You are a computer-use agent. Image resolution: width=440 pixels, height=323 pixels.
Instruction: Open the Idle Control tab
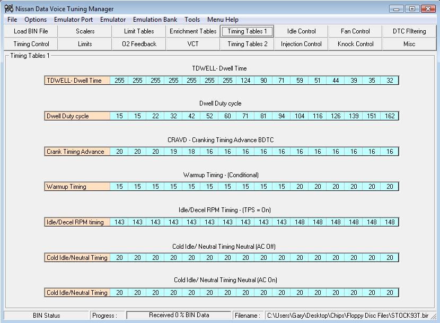click(x=301, y=31)
